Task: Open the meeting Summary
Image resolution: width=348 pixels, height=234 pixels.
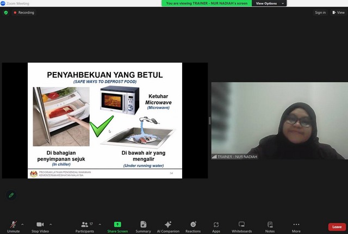Action: click(143, 225)
